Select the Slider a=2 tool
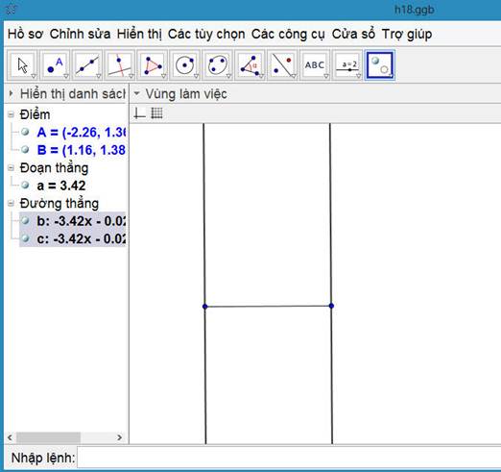Image resolution: width=501 pixels, height=472 pixels. (x=347, y=65)
